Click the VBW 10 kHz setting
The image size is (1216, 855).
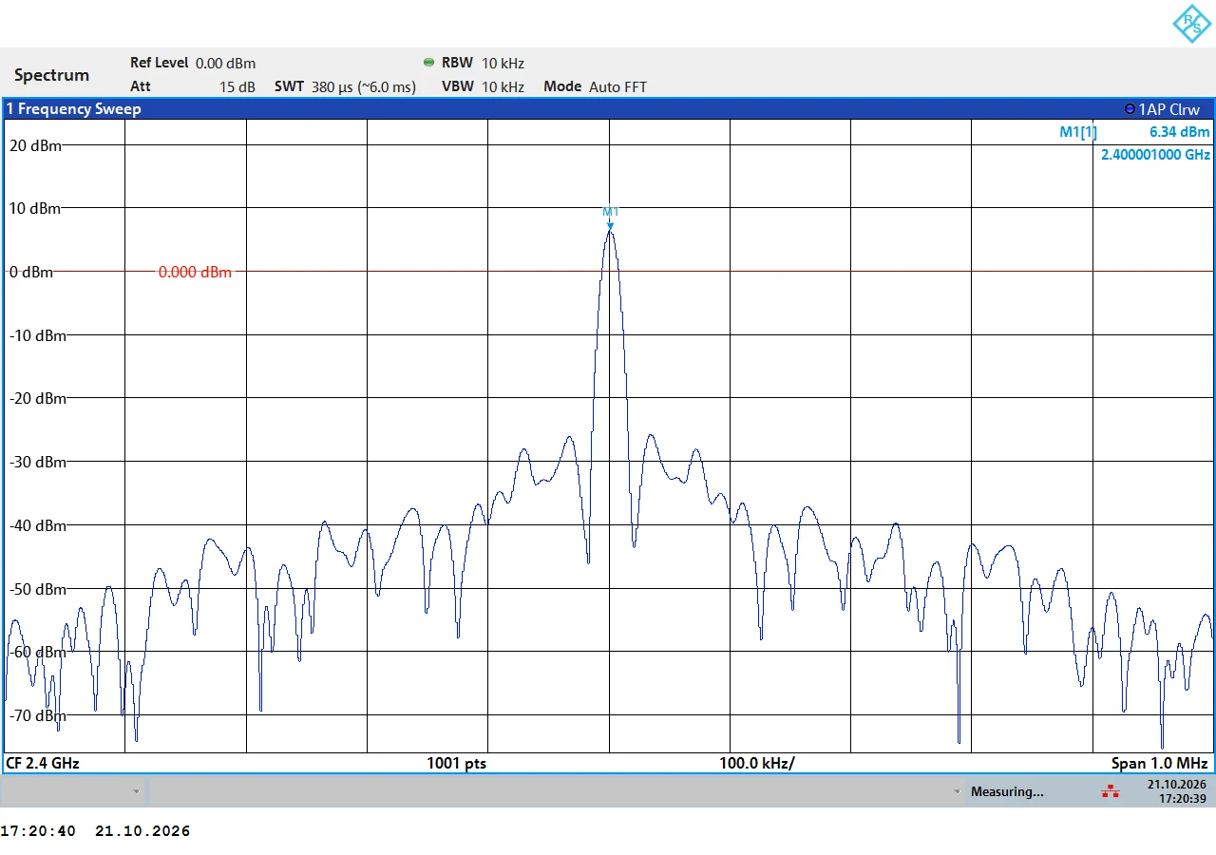point(483,86)
